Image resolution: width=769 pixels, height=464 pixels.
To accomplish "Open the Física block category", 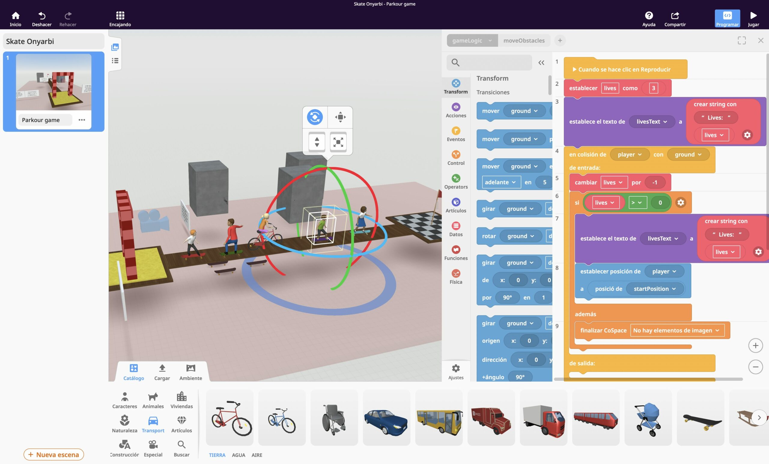I will point(456,277).
